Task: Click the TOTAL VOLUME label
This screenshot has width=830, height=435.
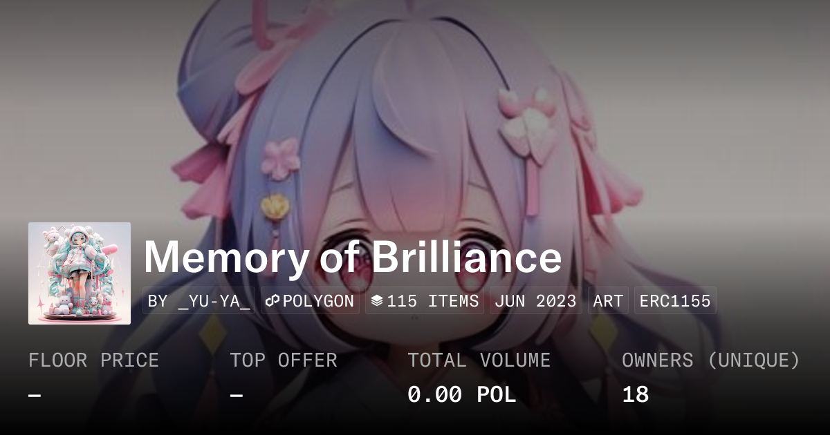Action: pyautogui.click(x=479, y=360)
